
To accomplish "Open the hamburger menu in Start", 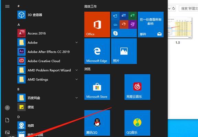I will coord(7,6).
